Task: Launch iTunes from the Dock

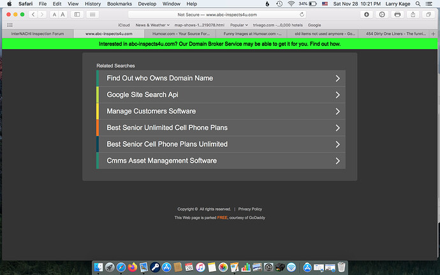Action: (x=200, y=267)
